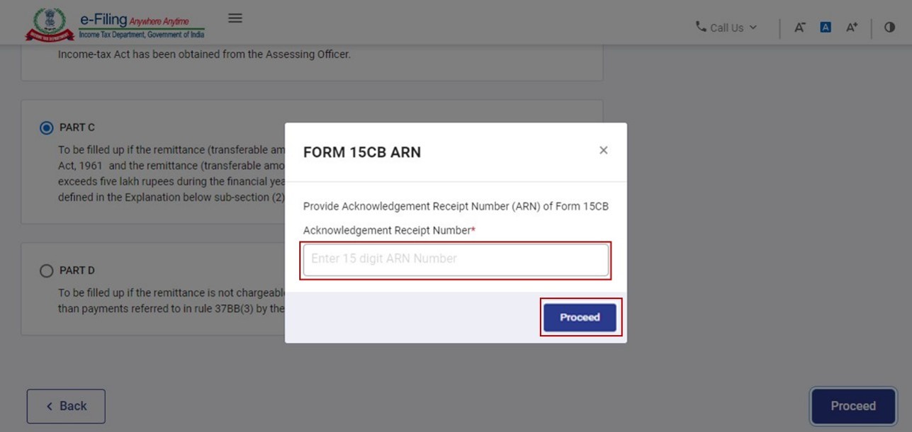The height and width of the screenshot is (432, 912).
Task: Click the PART D label text
Action: click(77, 271)
